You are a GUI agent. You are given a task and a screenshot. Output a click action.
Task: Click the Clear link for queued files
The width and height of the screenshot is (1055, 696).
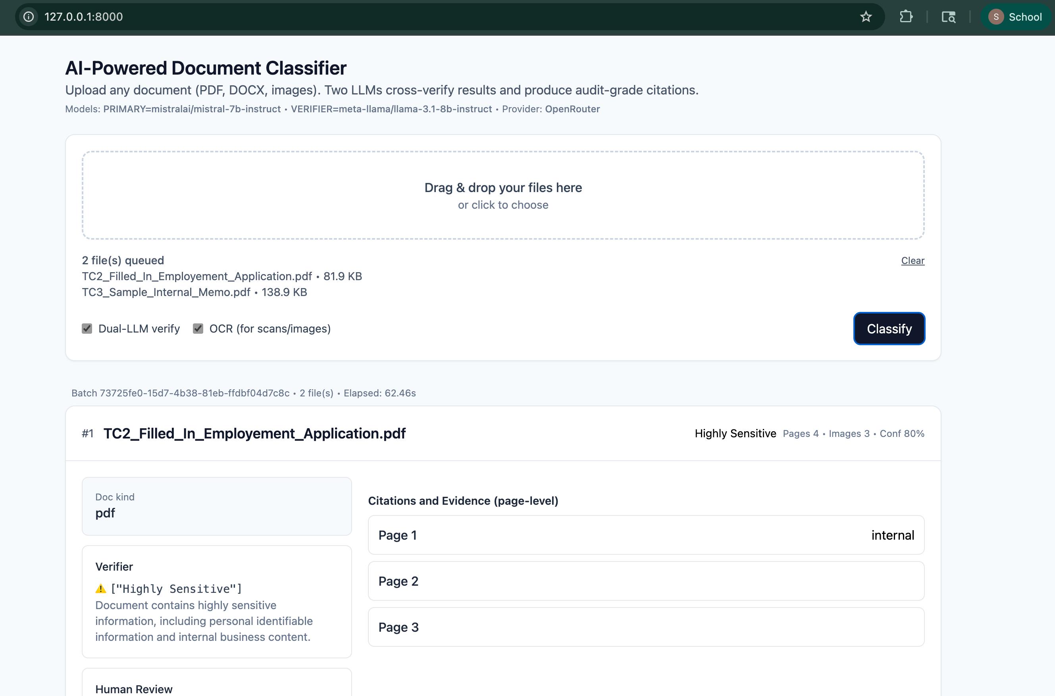coord(913,261)
